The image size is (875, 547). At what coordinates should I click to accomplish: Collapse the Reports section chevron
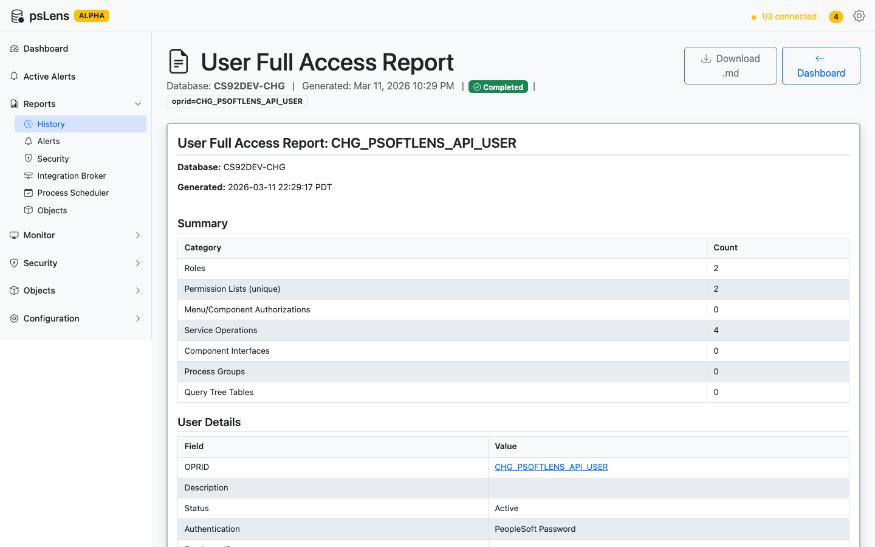(x=138, y=104)
